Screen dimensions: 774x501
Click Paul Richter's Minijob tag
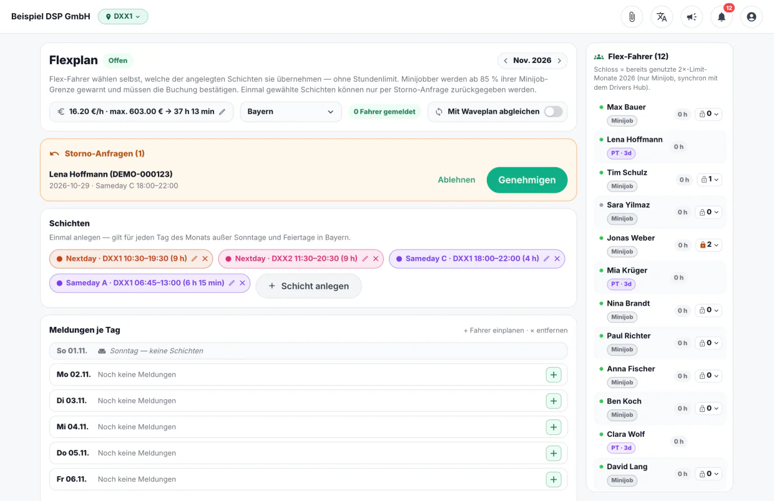tap(622, 349)
